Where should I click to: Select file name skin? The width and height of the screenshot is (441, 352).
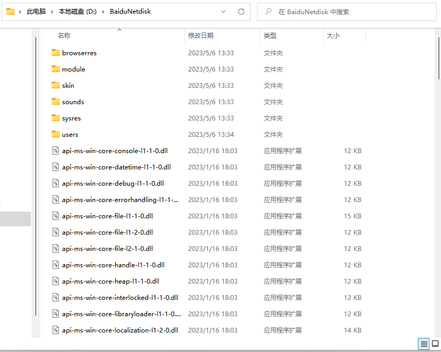point(68,86)
